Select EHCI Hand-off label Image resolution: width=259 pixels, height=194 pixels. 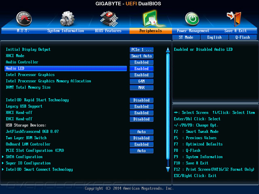pyautogui.click(x=19, y=119)
